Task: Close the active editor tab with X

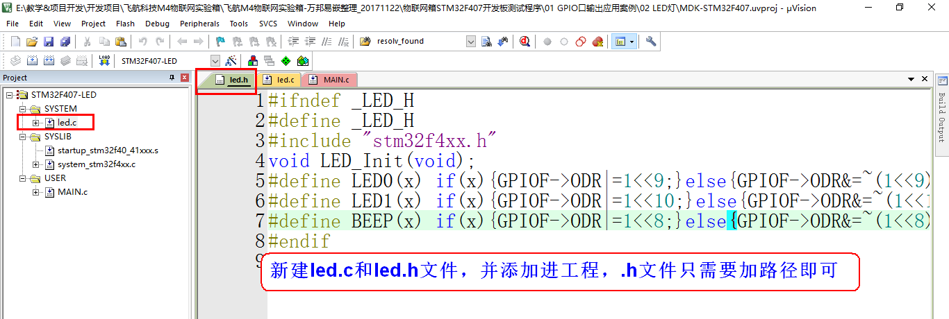Action: (x=925, y=79)
